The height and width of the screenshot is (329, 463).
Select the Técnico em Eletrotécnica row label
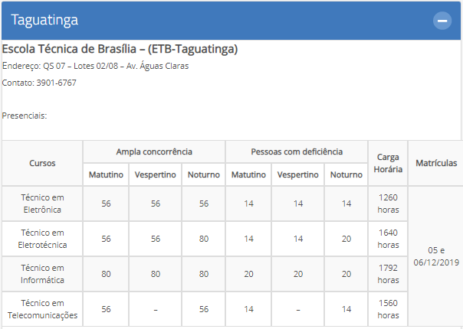click(x=42, y=239)
